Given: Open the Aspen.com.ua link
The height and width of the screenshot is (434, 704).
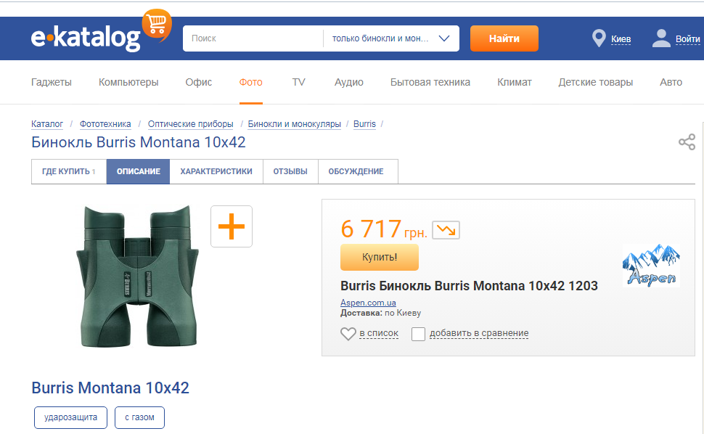Looking at the screenshot, I should tap(368, 303).
